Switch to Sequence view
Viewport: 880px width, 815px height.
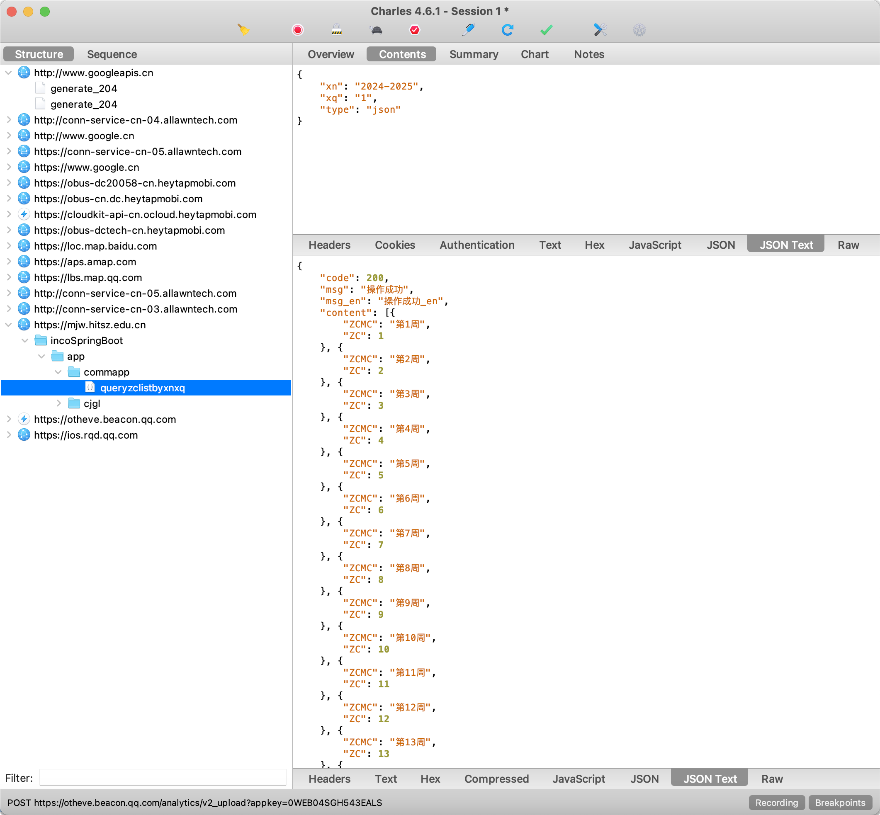click(112, 54)
